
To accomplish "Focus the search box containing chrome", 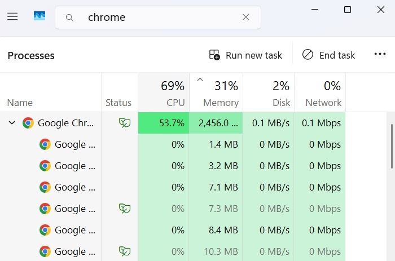I will click(158, 17).
